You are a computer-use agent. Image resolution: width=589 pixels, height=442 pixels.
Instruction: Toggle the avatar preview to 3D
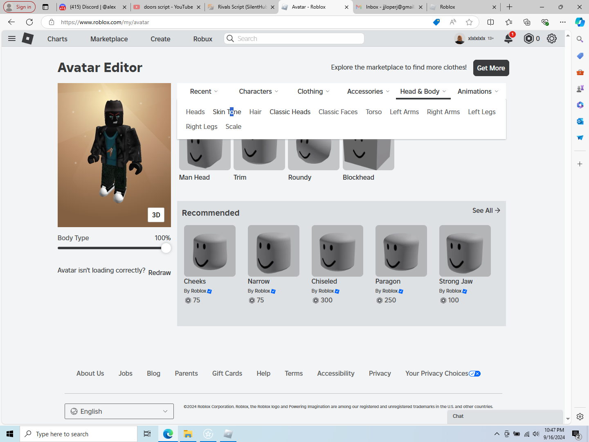click(x=156, y=215)
